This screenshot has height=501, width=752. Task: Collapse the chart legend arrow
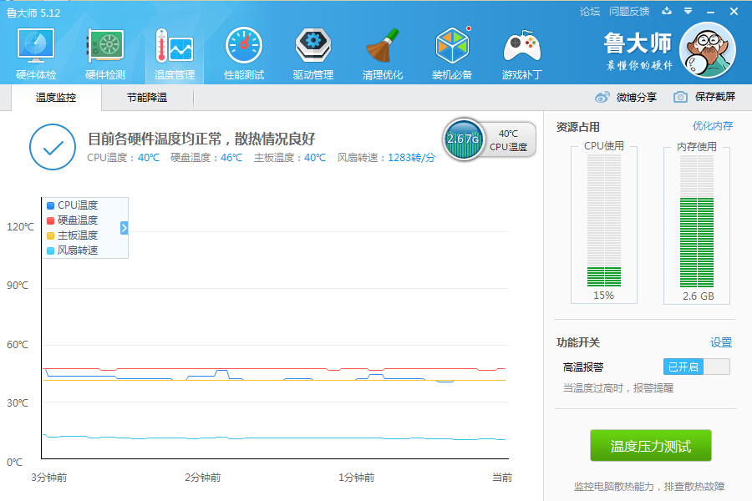point(124,228)
